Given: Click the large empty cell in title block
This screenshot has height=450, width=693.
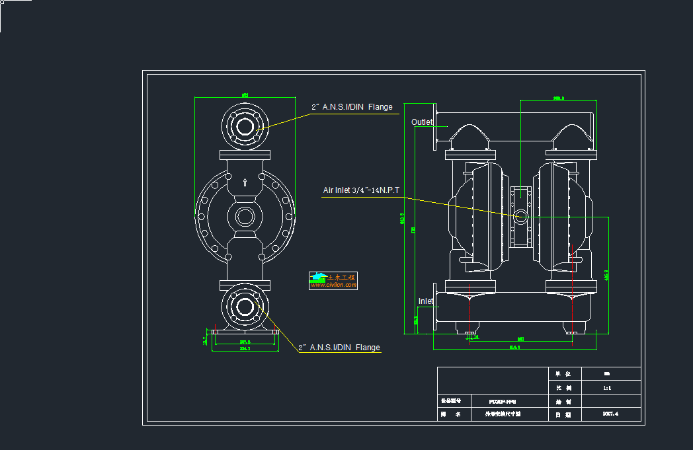Looking at the screenshot, I should (493, 380).
